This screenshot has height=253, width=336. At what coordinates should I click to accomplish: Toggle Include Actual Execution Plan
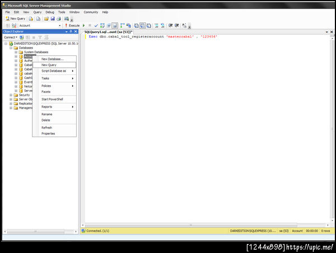pos(122,26)
